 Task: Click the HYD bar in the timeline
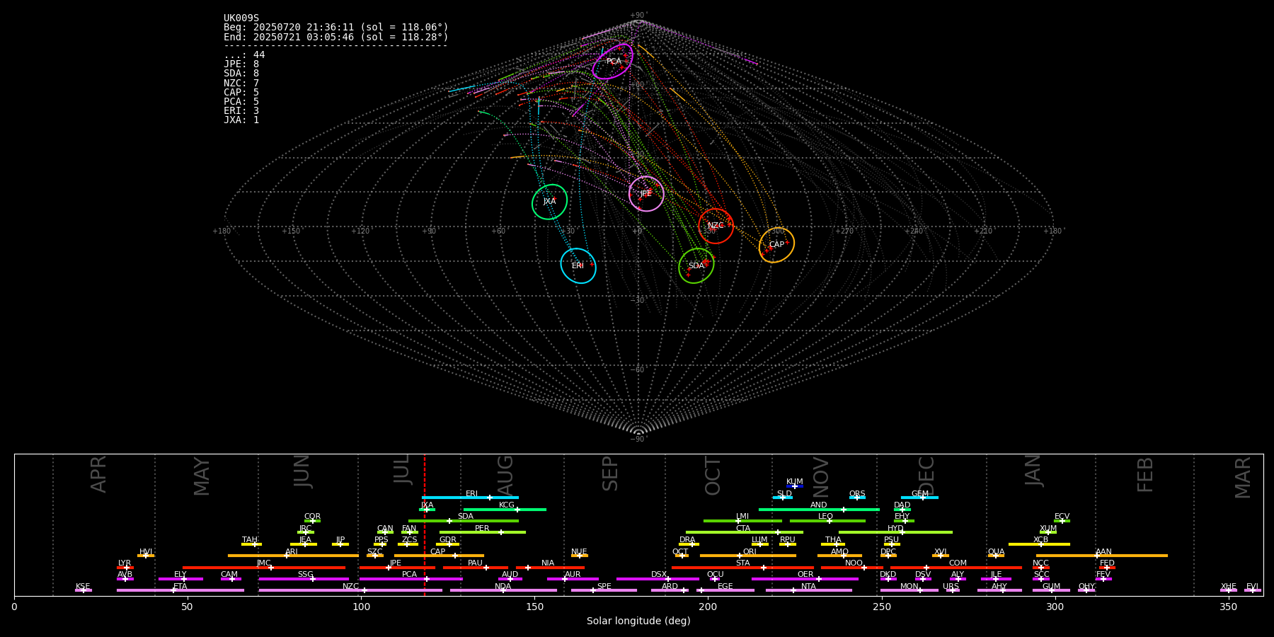pos(895,532)
